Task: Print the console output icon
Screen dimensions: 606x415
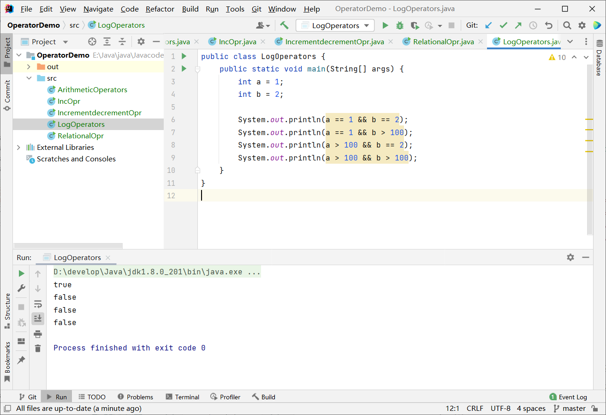Action: click(38, 334)
